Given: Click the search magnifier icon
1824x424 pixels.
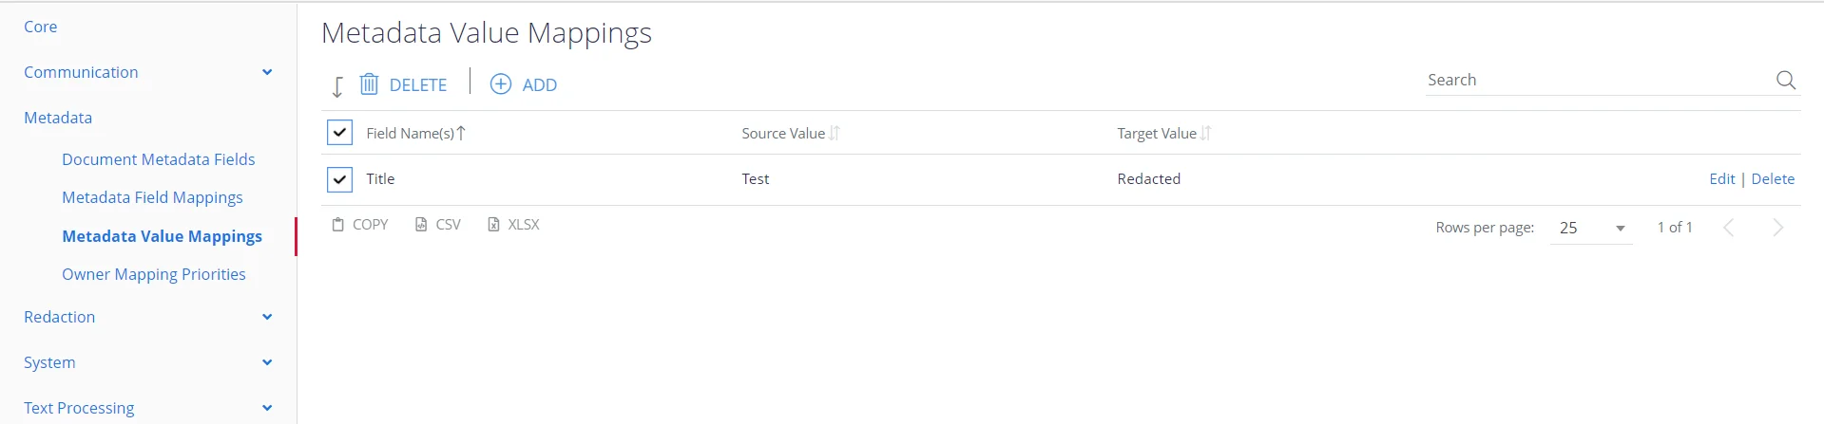Looking at the screenshot, I should click(1786, 80).
